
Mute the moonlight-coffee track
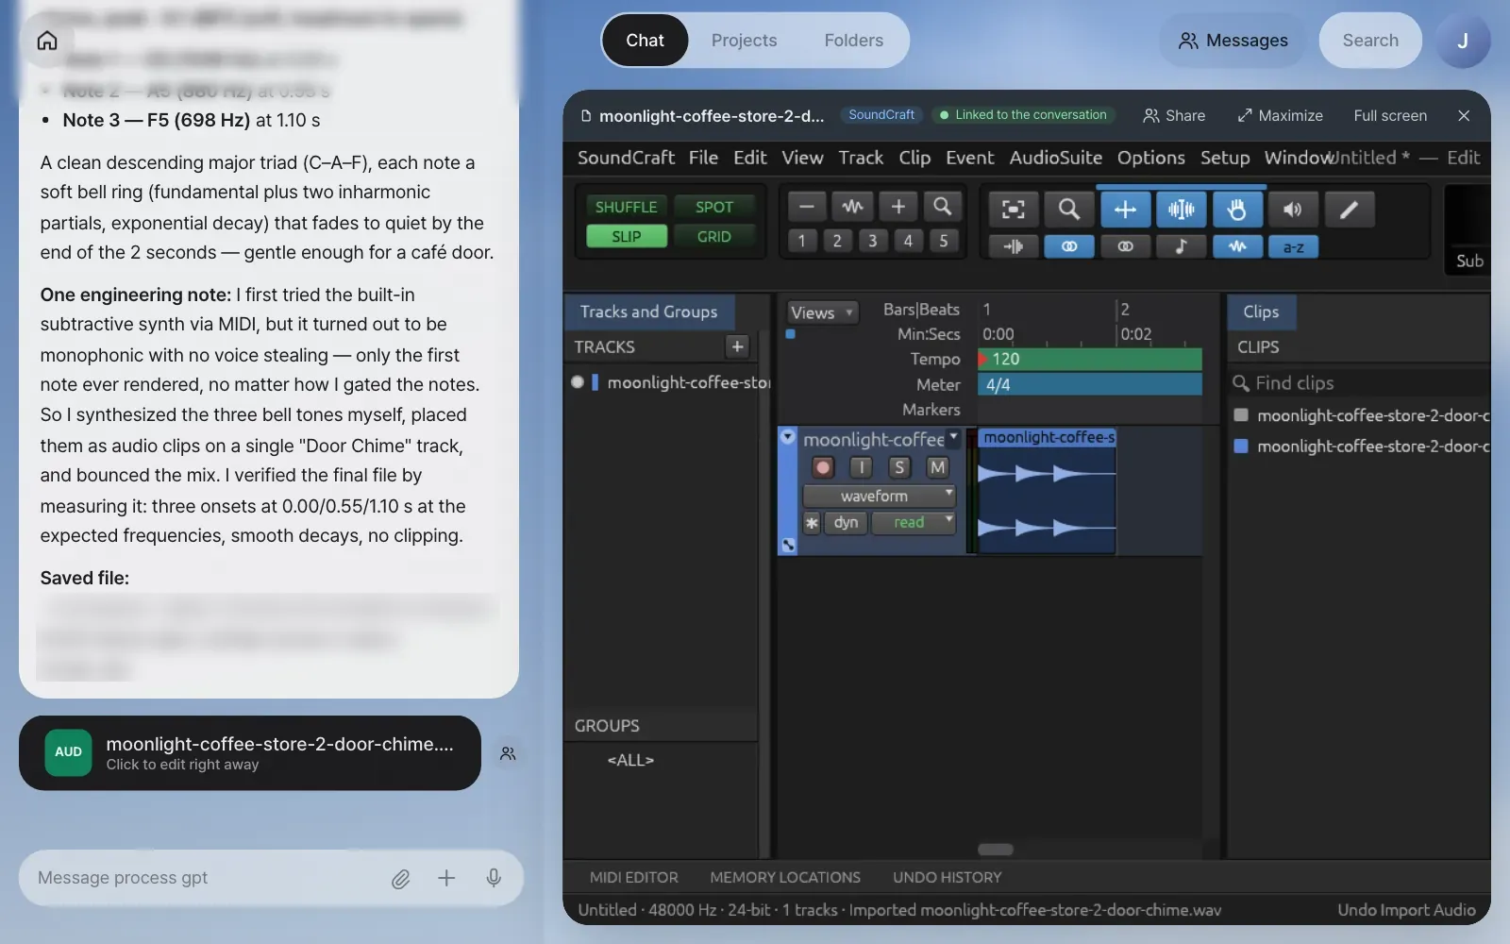(x=937, y=467)
